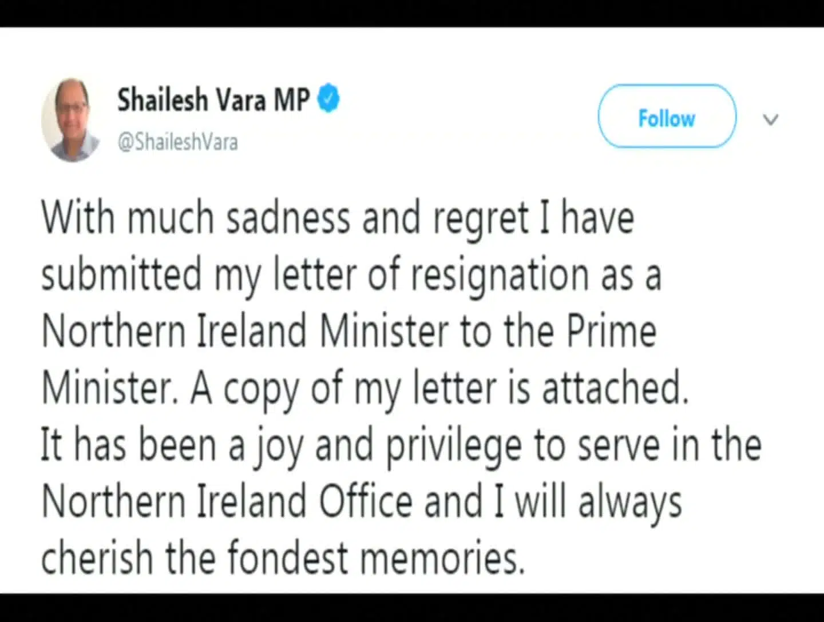Click Shailesh Vara's profile avatar photo

pyautogui.click(x=71, y=120)
